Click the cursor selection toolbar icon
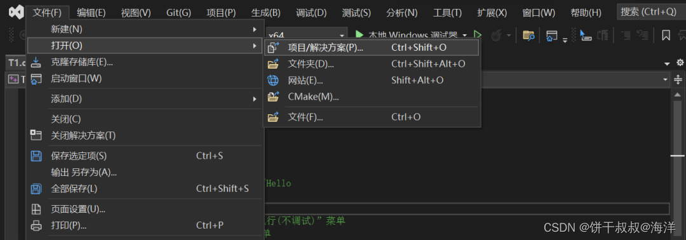The image size is (686, 240). click(x=586, y=35)
